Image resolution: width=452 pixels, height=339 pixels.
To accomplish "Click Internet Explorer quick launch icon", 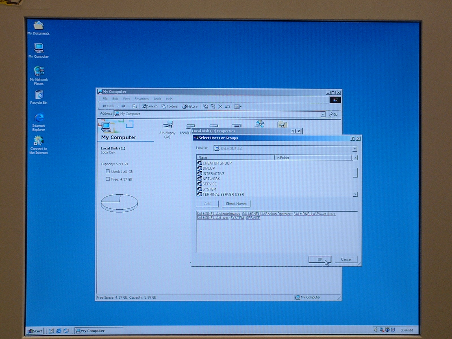I will [59, 331].
